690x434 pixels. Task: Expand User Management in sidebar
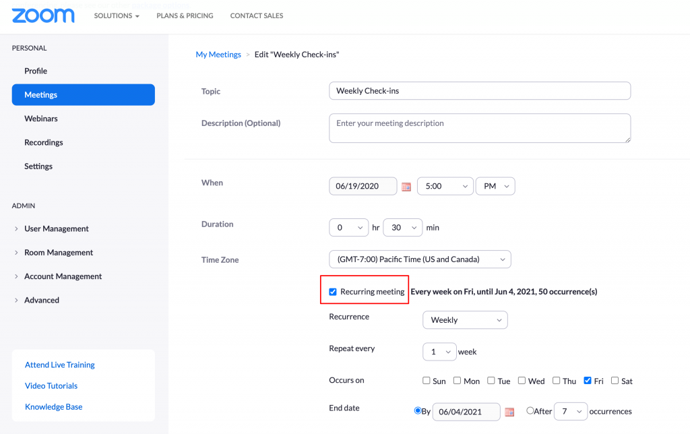[57, 228]
